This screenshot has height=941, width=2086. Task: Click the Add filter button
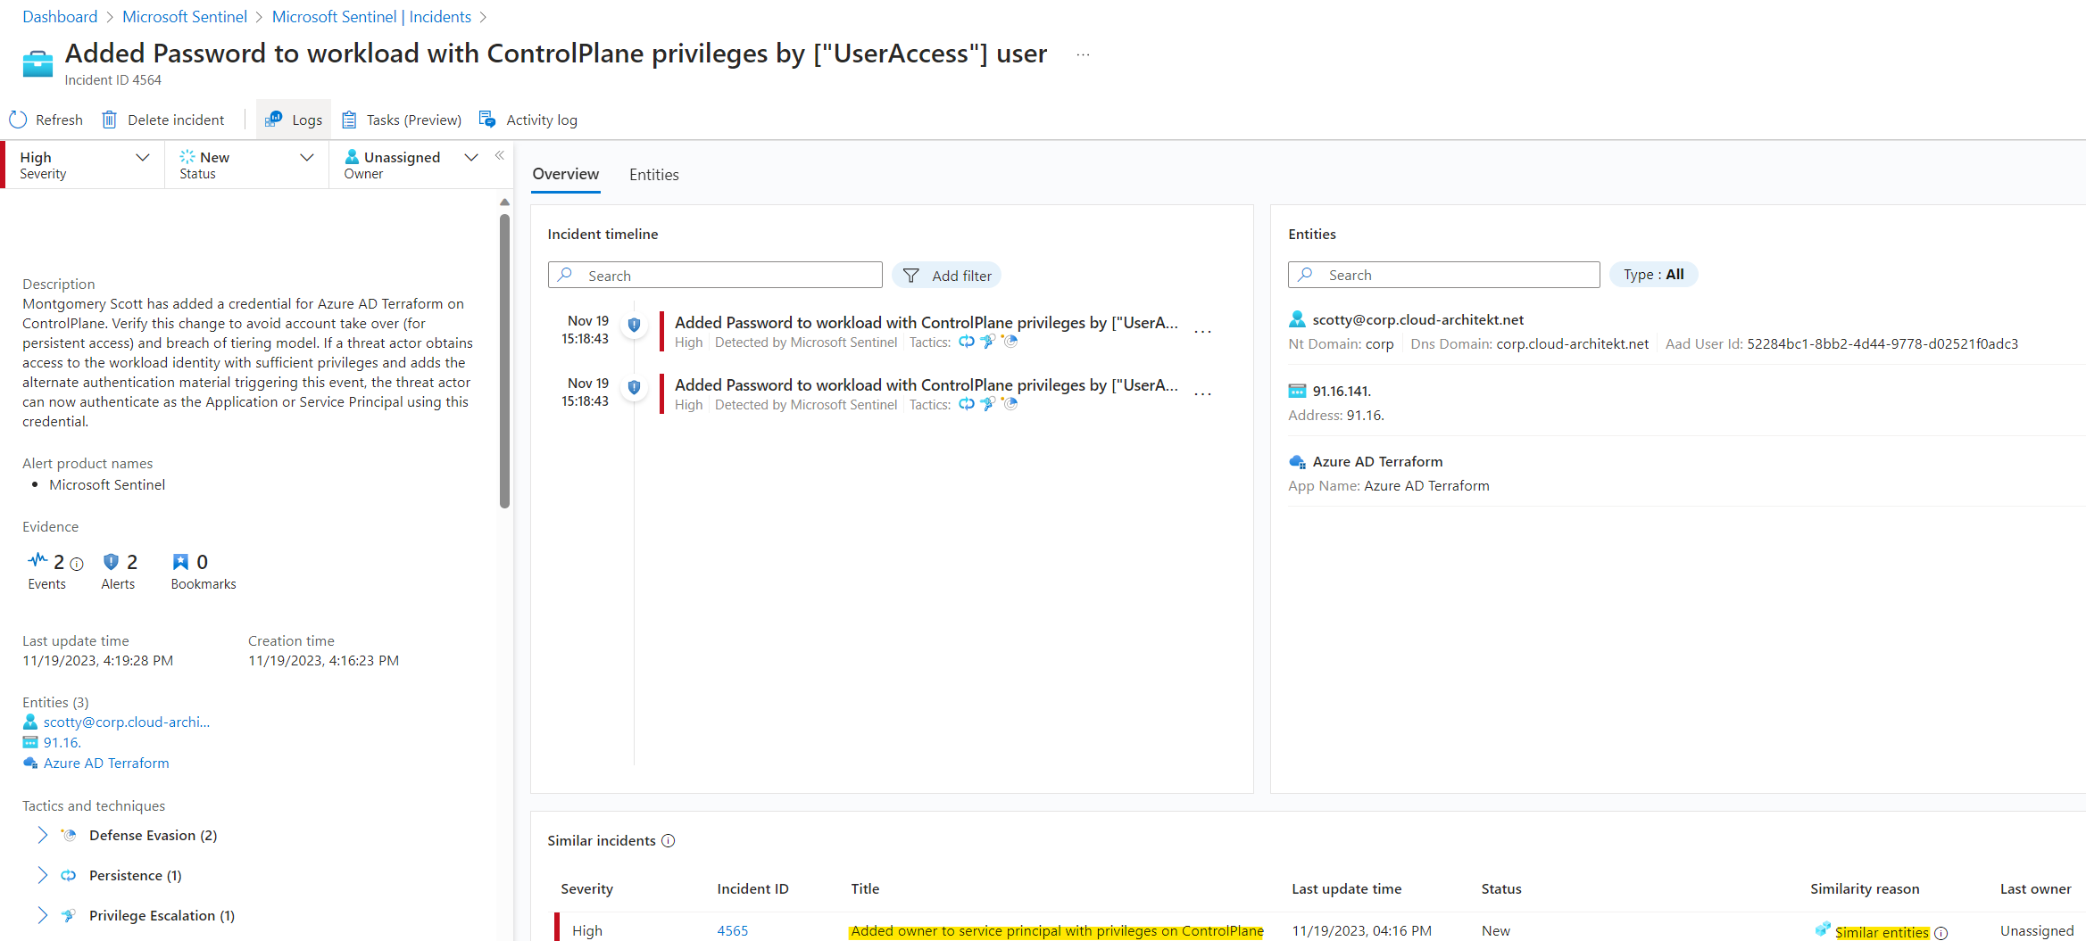tap(947, 276)
